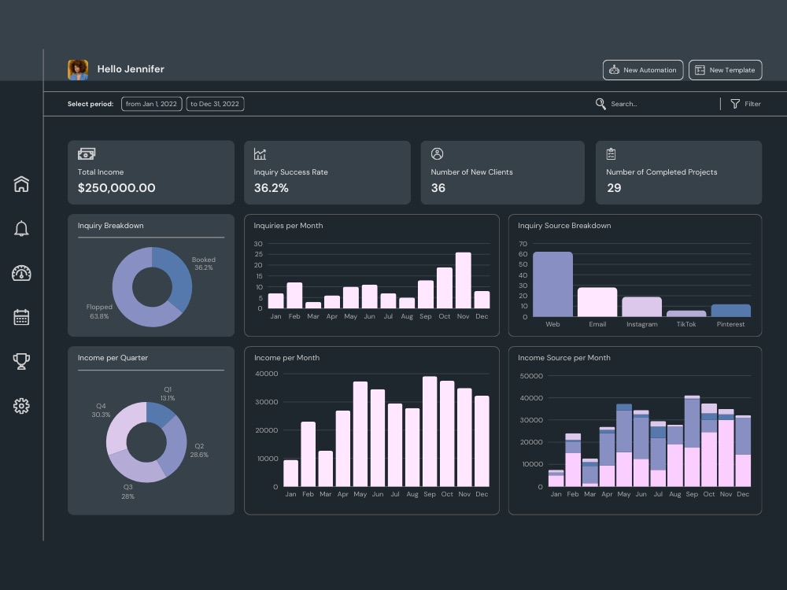Click the Total Income money icon
This screenshot has height=590, width=787.
[87, 154]
